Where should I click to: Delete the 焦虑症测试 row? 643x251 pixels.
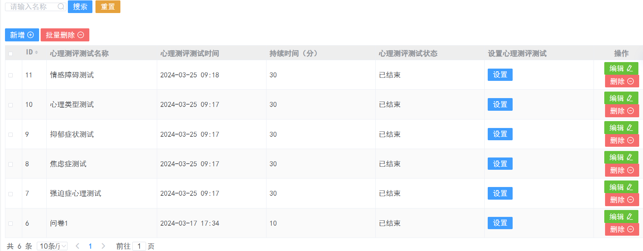622,171
